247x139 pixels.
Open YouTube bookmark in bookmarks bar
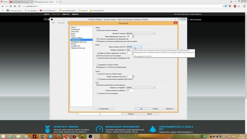[x=48, y=10]
